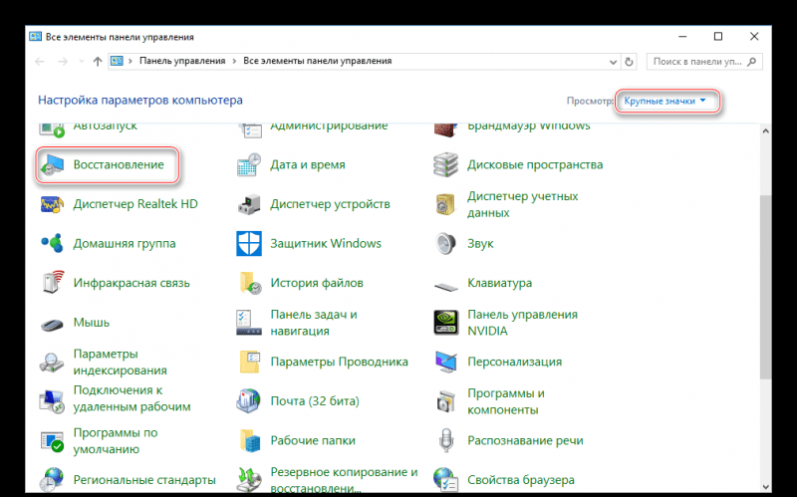
Task: Click the Панель задач и навигация icon
Action: 249,323
